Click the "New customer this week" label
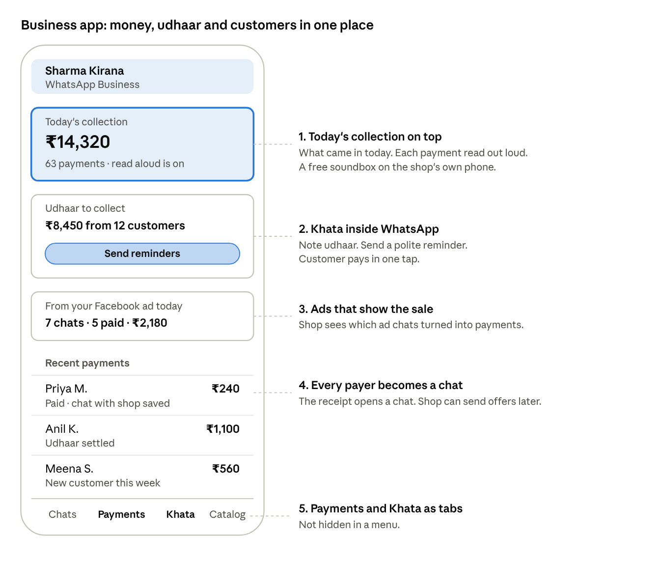Image resolution: width=660 pixels, height=562 pixels. 103,483
